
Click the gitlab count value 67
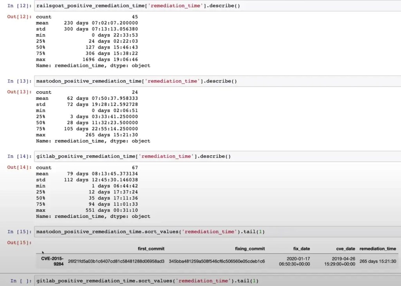[x=135, y=168]
